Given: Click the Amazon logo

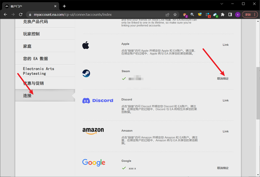Looking at the screenshot, I should (93, 131).
